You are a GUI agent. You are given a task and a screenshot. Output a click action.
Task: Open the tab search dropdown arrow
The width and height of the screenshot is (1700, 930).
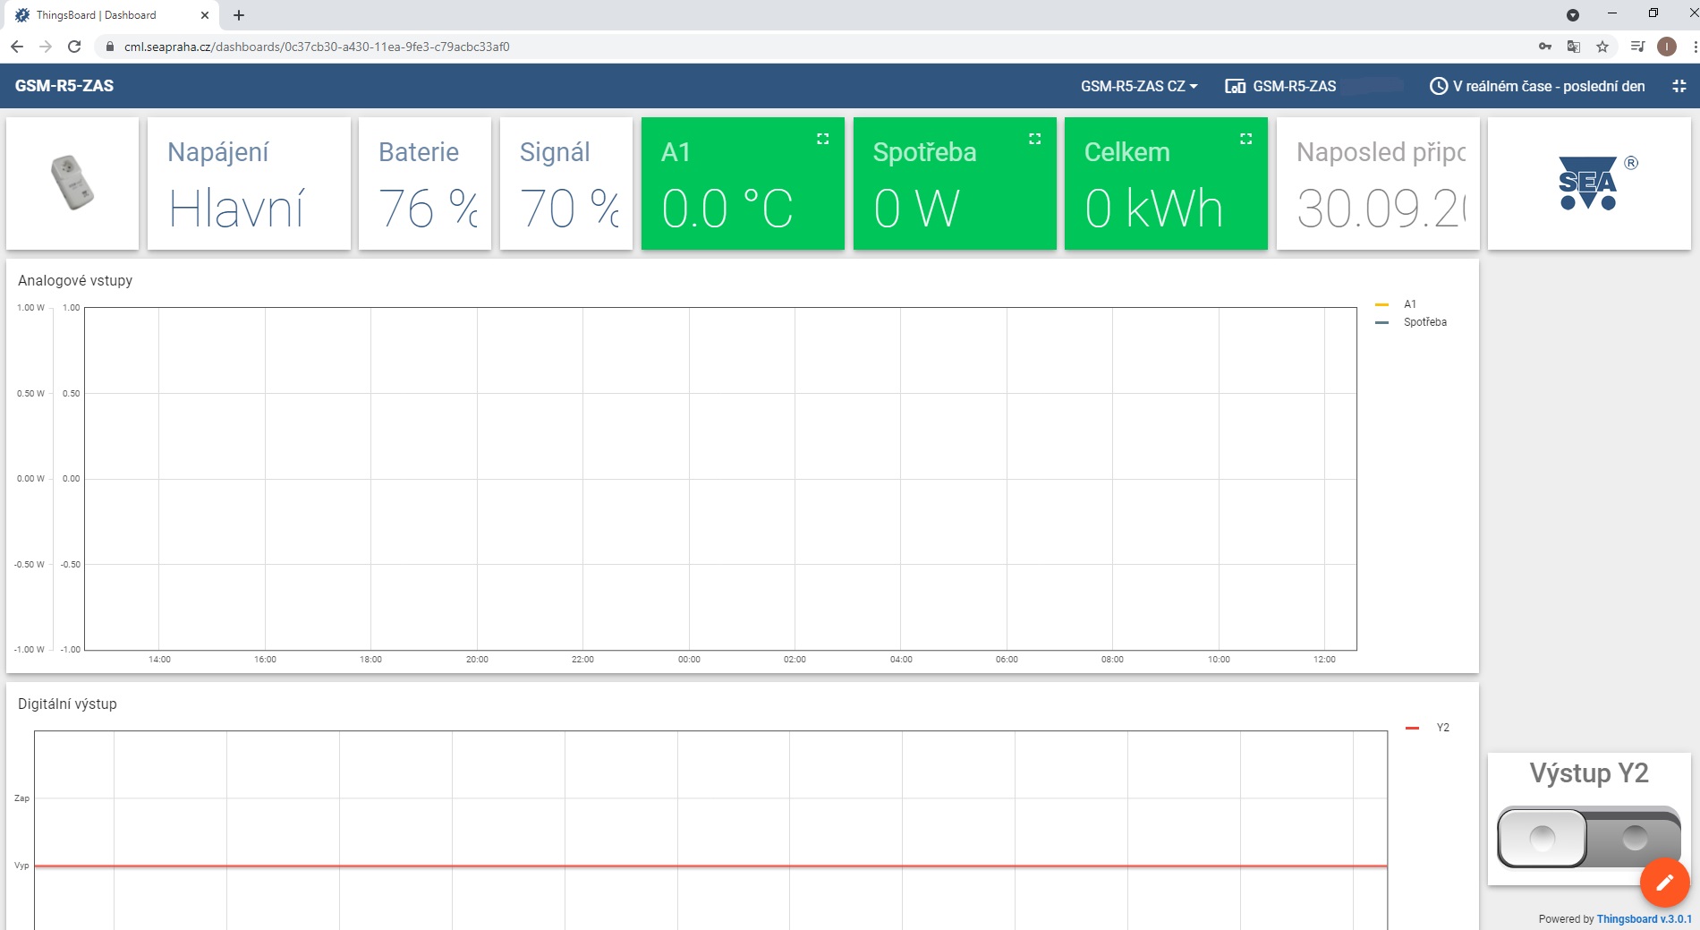(1573, 15)
